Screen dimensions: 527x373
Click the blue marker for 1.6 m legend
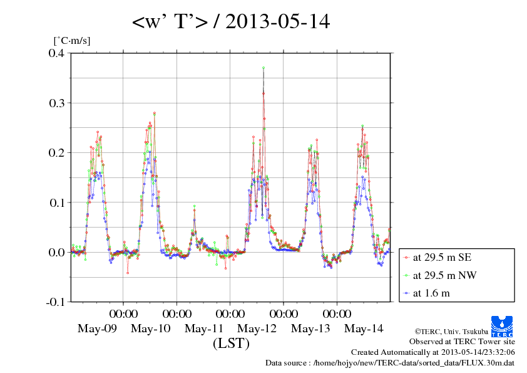point(407,293)
